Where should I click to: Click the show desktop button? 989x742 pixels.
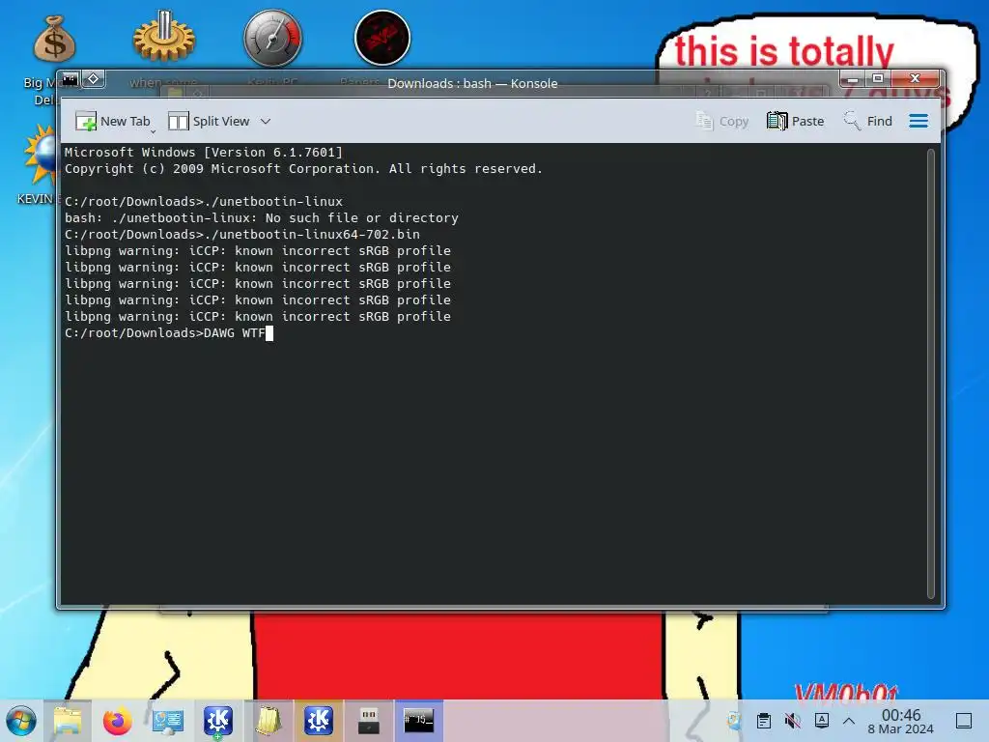(x=964, y=721)
